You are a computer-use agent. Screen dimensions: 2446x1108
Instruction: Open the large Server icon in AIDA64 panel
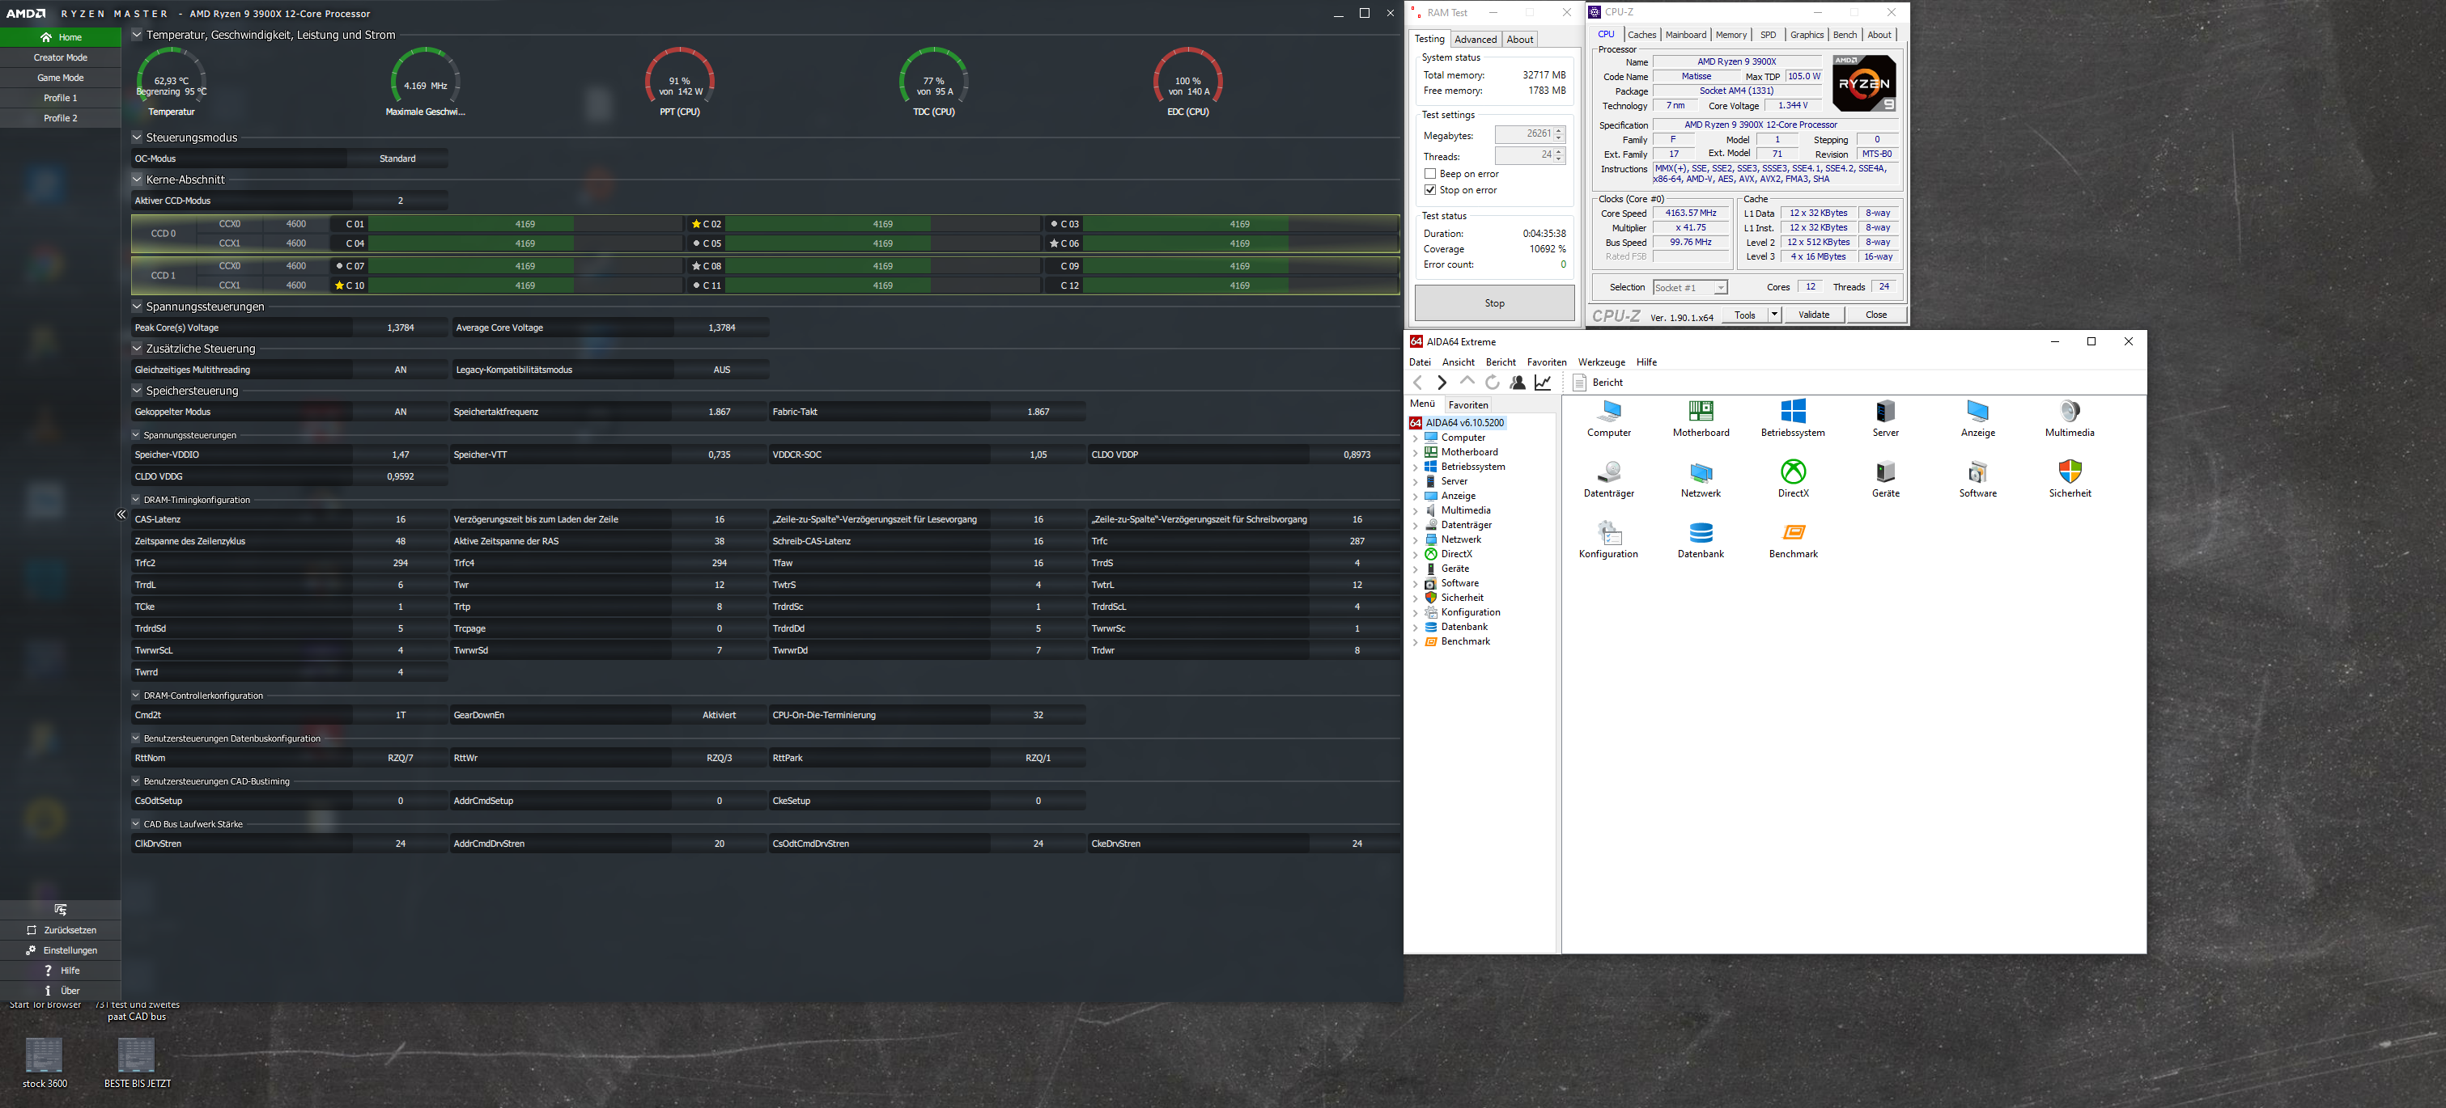(x=1886, y=417)
